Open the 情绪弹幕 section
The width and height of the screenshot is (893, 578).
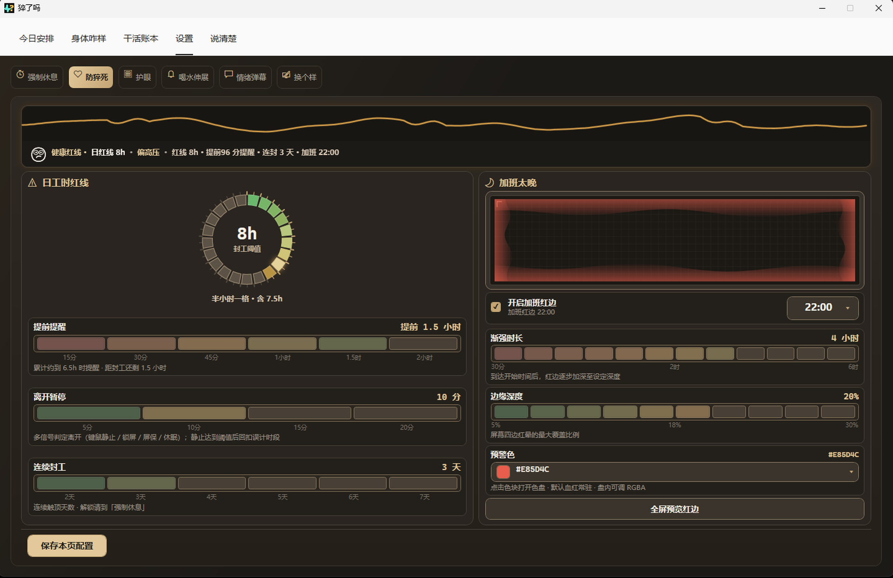[246, 77]
